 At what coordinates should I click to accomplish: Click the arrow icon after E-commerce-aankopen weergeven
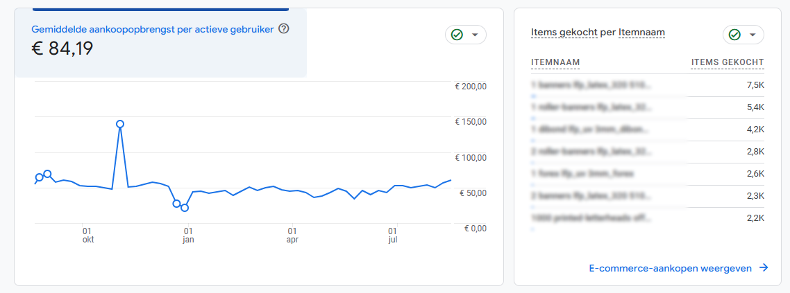(764, 268)
